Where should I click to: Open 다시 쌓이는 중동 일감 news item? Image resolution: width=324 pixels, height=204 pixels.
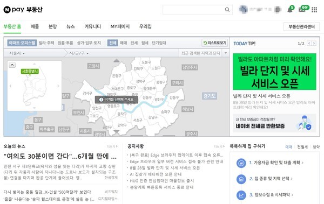[x=47, y=192]
